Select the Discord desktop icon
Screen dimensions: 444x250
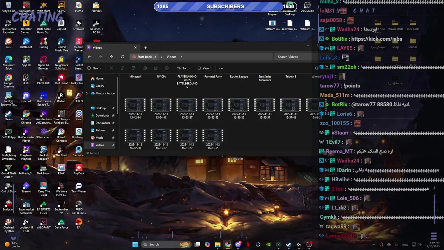point(26,97)
